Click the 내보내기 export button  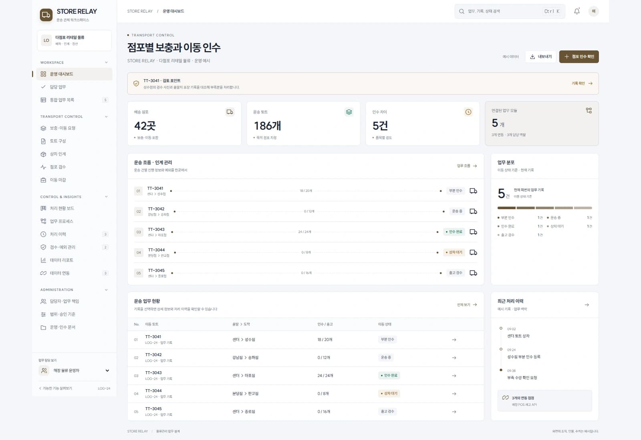(540, 57)
